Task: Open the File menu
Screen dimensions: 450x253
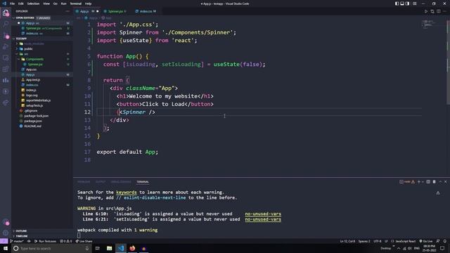Action: pos(13,4)
